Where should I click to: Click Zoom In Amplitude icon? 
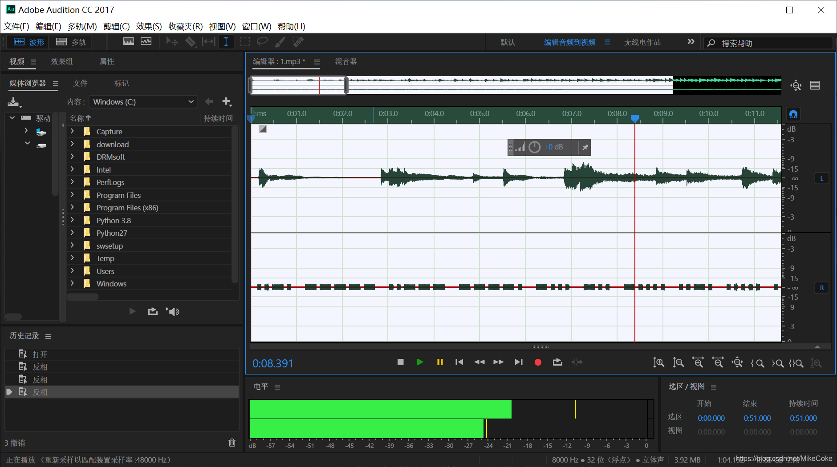click(658, 363)
